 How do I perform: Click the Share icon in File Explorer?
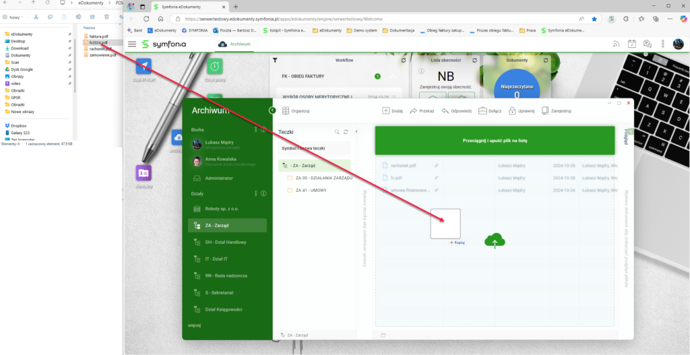pyautogui.click(x=92, y=17)
